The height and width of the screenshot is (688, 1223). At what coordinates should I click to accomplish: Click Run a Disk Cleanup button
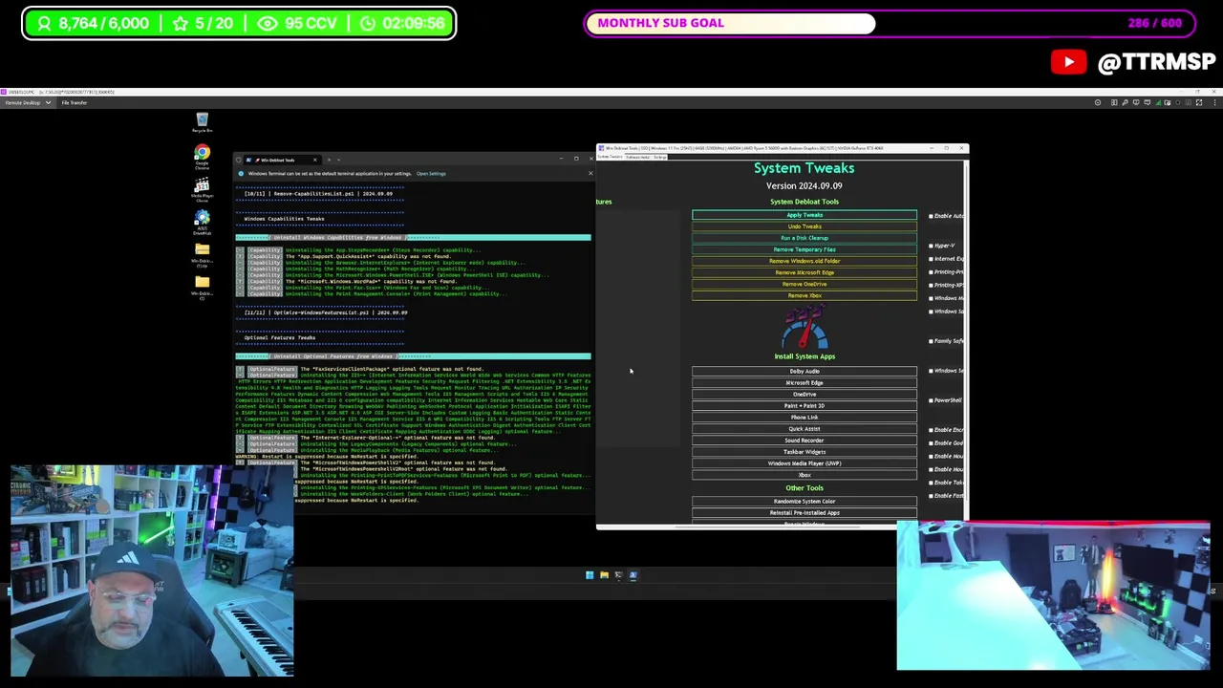[x=805, y=238]
